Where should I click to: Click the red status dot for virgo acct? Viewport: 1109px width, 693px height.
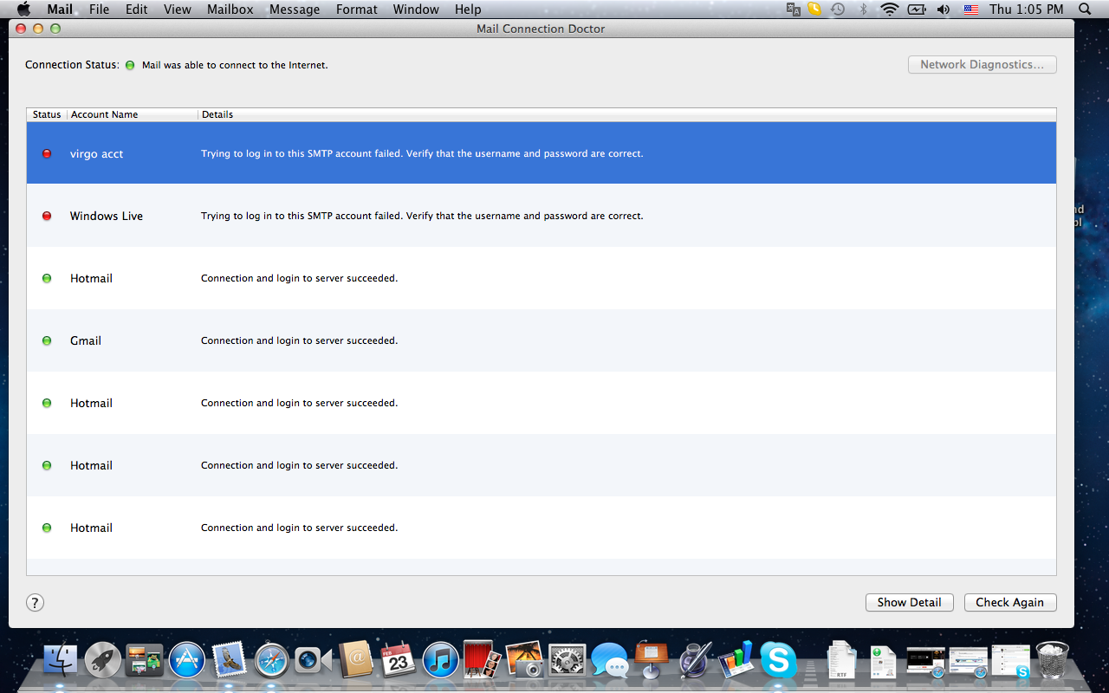point(47,153)
